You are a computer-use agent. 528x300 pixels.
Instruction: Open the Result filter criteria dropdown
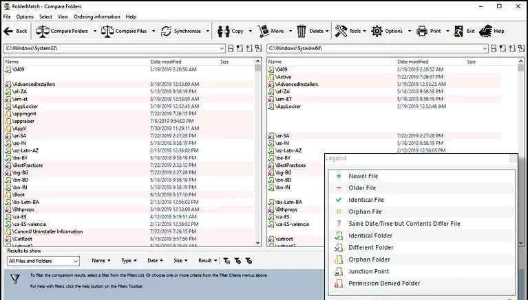coord(207,261)
